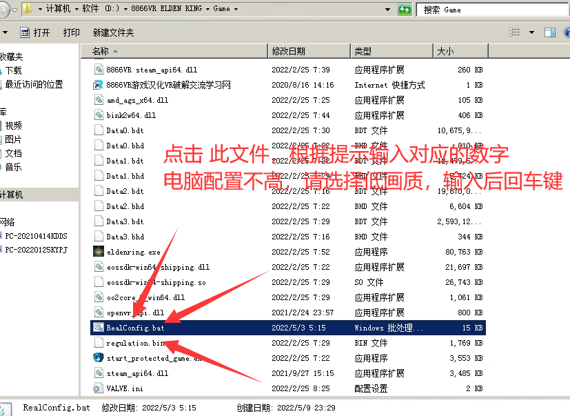Click the eldenring.exe application icon
Viewport: 570px width, 416px height.
[x=99, y=252]
